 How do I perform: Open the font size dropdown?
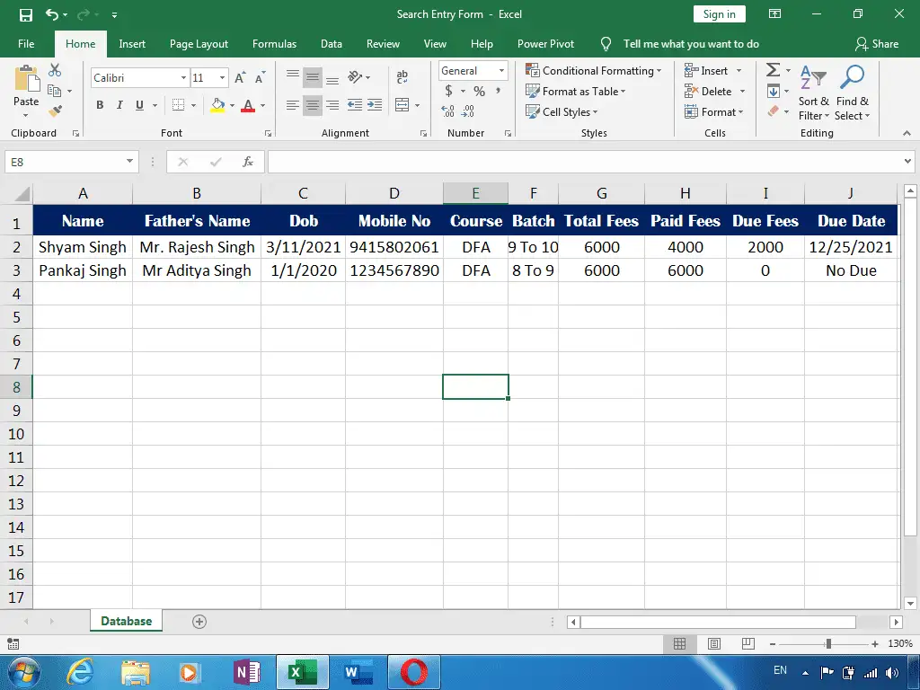pyautogui.click(x=223, y=77)
